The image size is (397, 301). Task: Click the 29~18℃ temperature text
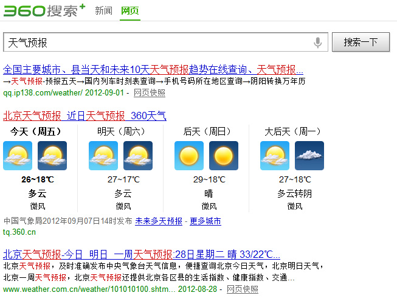(209, 179)
